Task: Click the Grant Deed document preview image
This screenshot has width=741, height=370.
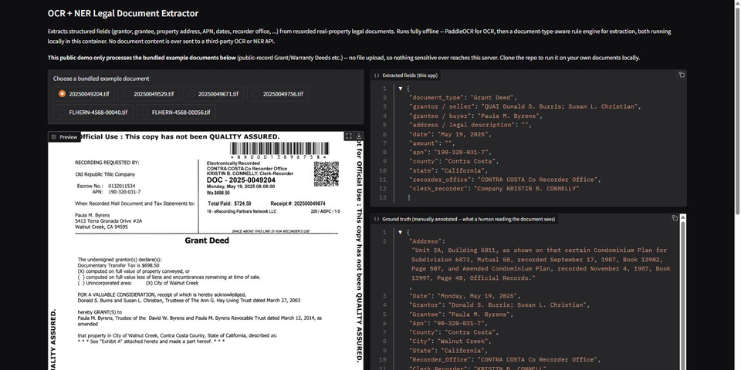Action: point(205,251)
